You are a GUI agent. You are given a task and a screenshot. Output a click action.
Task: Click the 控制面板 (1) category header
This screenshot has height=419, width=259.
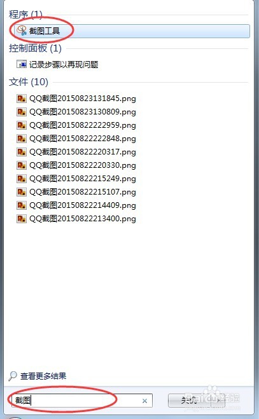click(35, 48)
